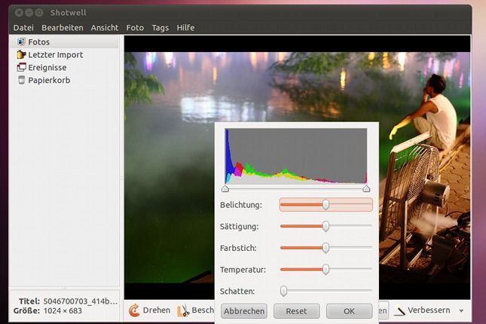The image size is (486, 324).
Task: Click the Schatten slider handle
Action: pyautogui.click(x=284, y=291)
